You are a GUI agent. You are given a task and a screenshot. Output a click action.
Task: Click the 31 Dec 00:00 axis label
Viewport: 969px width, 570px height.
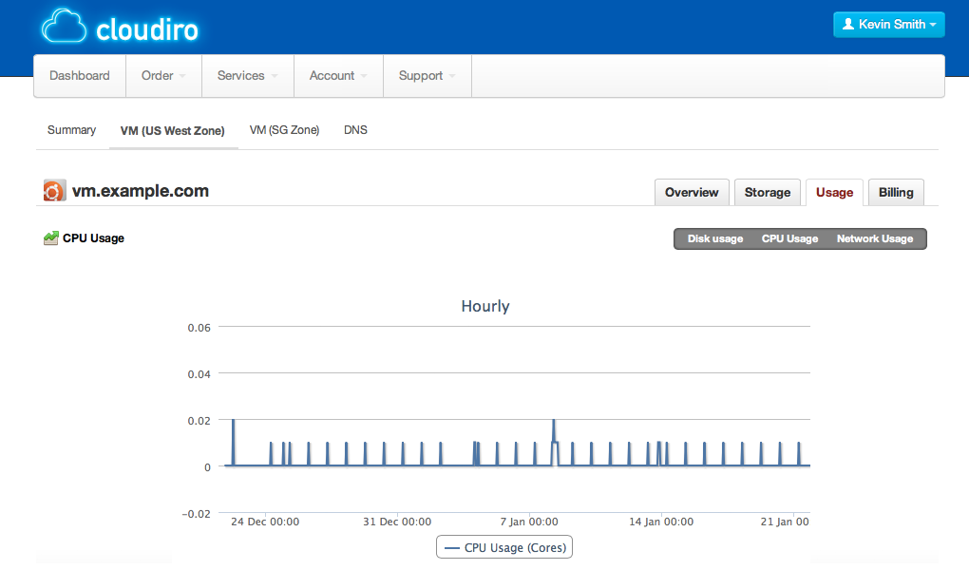pos(397,522)
